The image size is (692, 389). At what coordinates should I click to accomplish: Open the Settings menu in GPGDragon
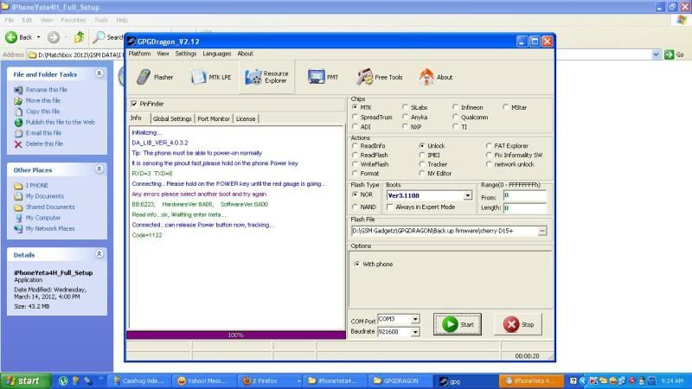click(185, 54)
